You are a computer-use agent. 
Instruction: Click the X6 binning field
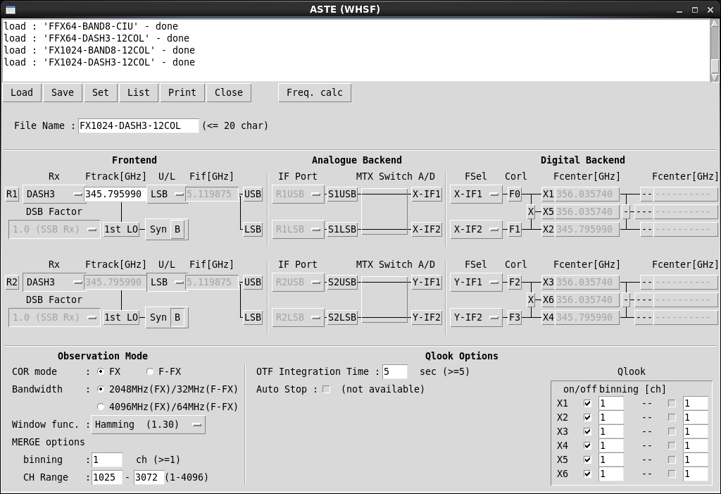[x=611, y=474]
